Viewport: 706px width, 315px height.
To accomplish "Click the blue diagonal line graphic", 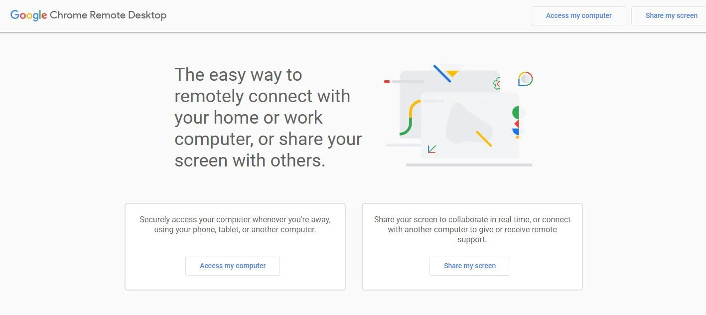I will click(442, 73).
